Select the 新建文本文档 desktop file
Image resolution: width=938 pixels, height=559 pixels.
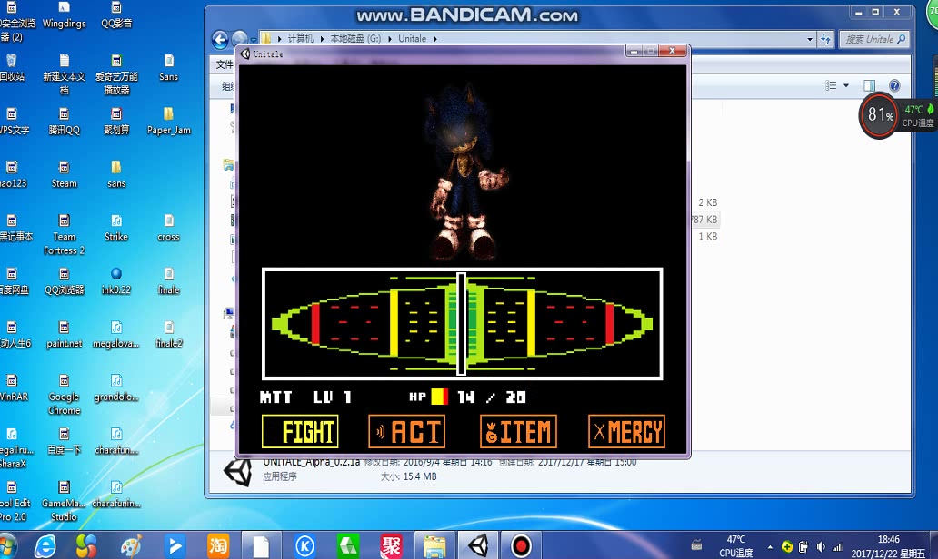64,74
